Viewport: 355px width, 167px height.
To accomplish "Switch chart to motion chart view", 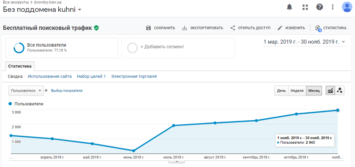I will [340, 91].
